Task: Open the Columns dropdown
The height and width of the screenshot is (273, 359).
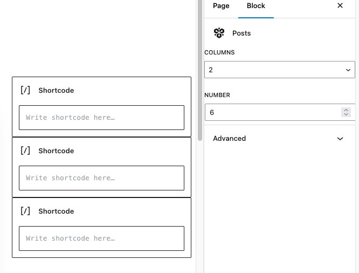Action: [280, 70]
